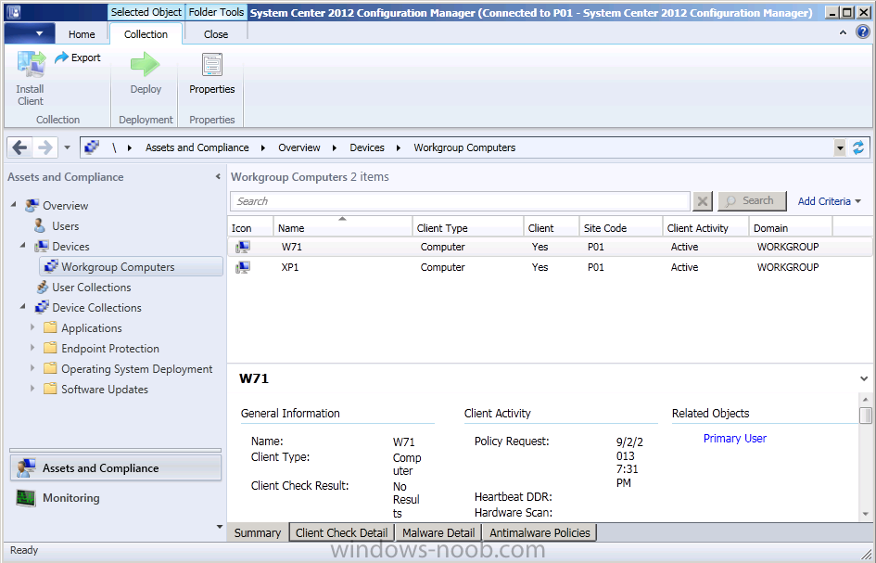Image resolution: width=876 pixels, height=563 pixels.
Task: Click the XP1 device row icon
Action: [243, 267]
